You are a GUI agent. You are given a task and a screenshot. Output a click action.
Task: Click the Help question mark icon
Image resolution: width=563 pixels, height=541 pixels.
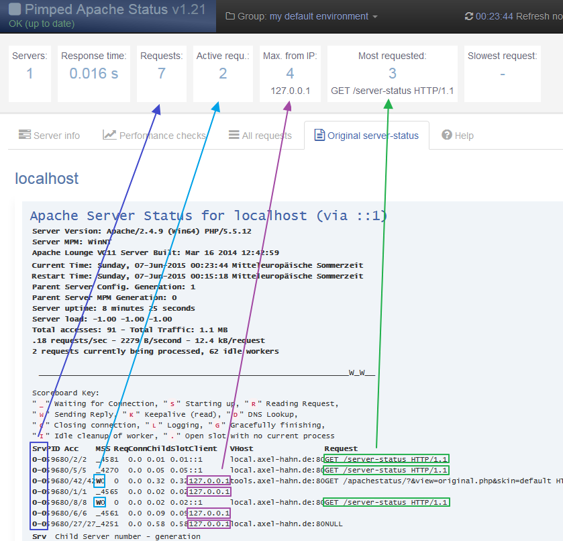pyautogui.click(x=447, y=135)
